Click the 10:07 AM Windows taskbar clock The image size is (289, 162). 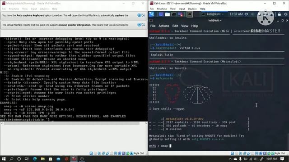(271, 159)
